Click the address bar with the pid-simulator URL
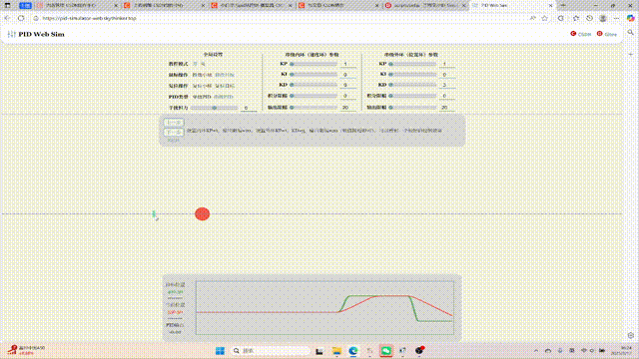This screenshot has width=639, height=359. 282,18
